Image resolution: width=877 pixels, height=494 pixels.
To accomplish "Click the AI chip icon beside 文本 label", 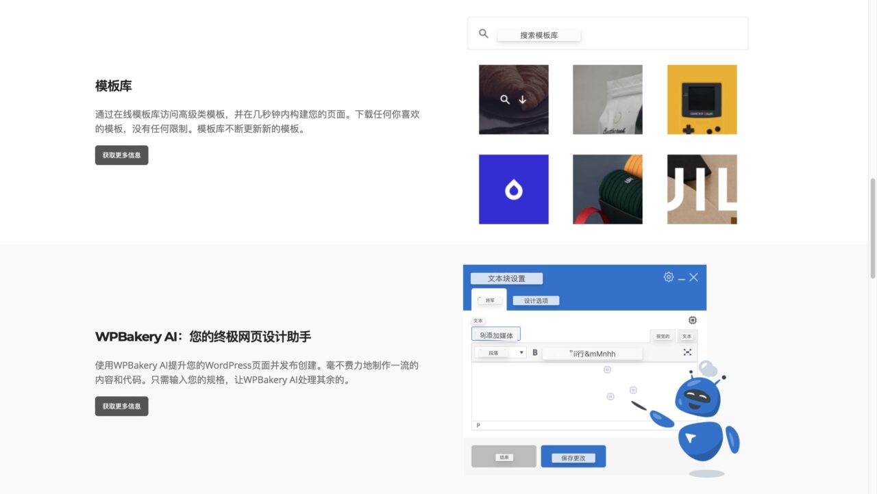I will 693,320.
